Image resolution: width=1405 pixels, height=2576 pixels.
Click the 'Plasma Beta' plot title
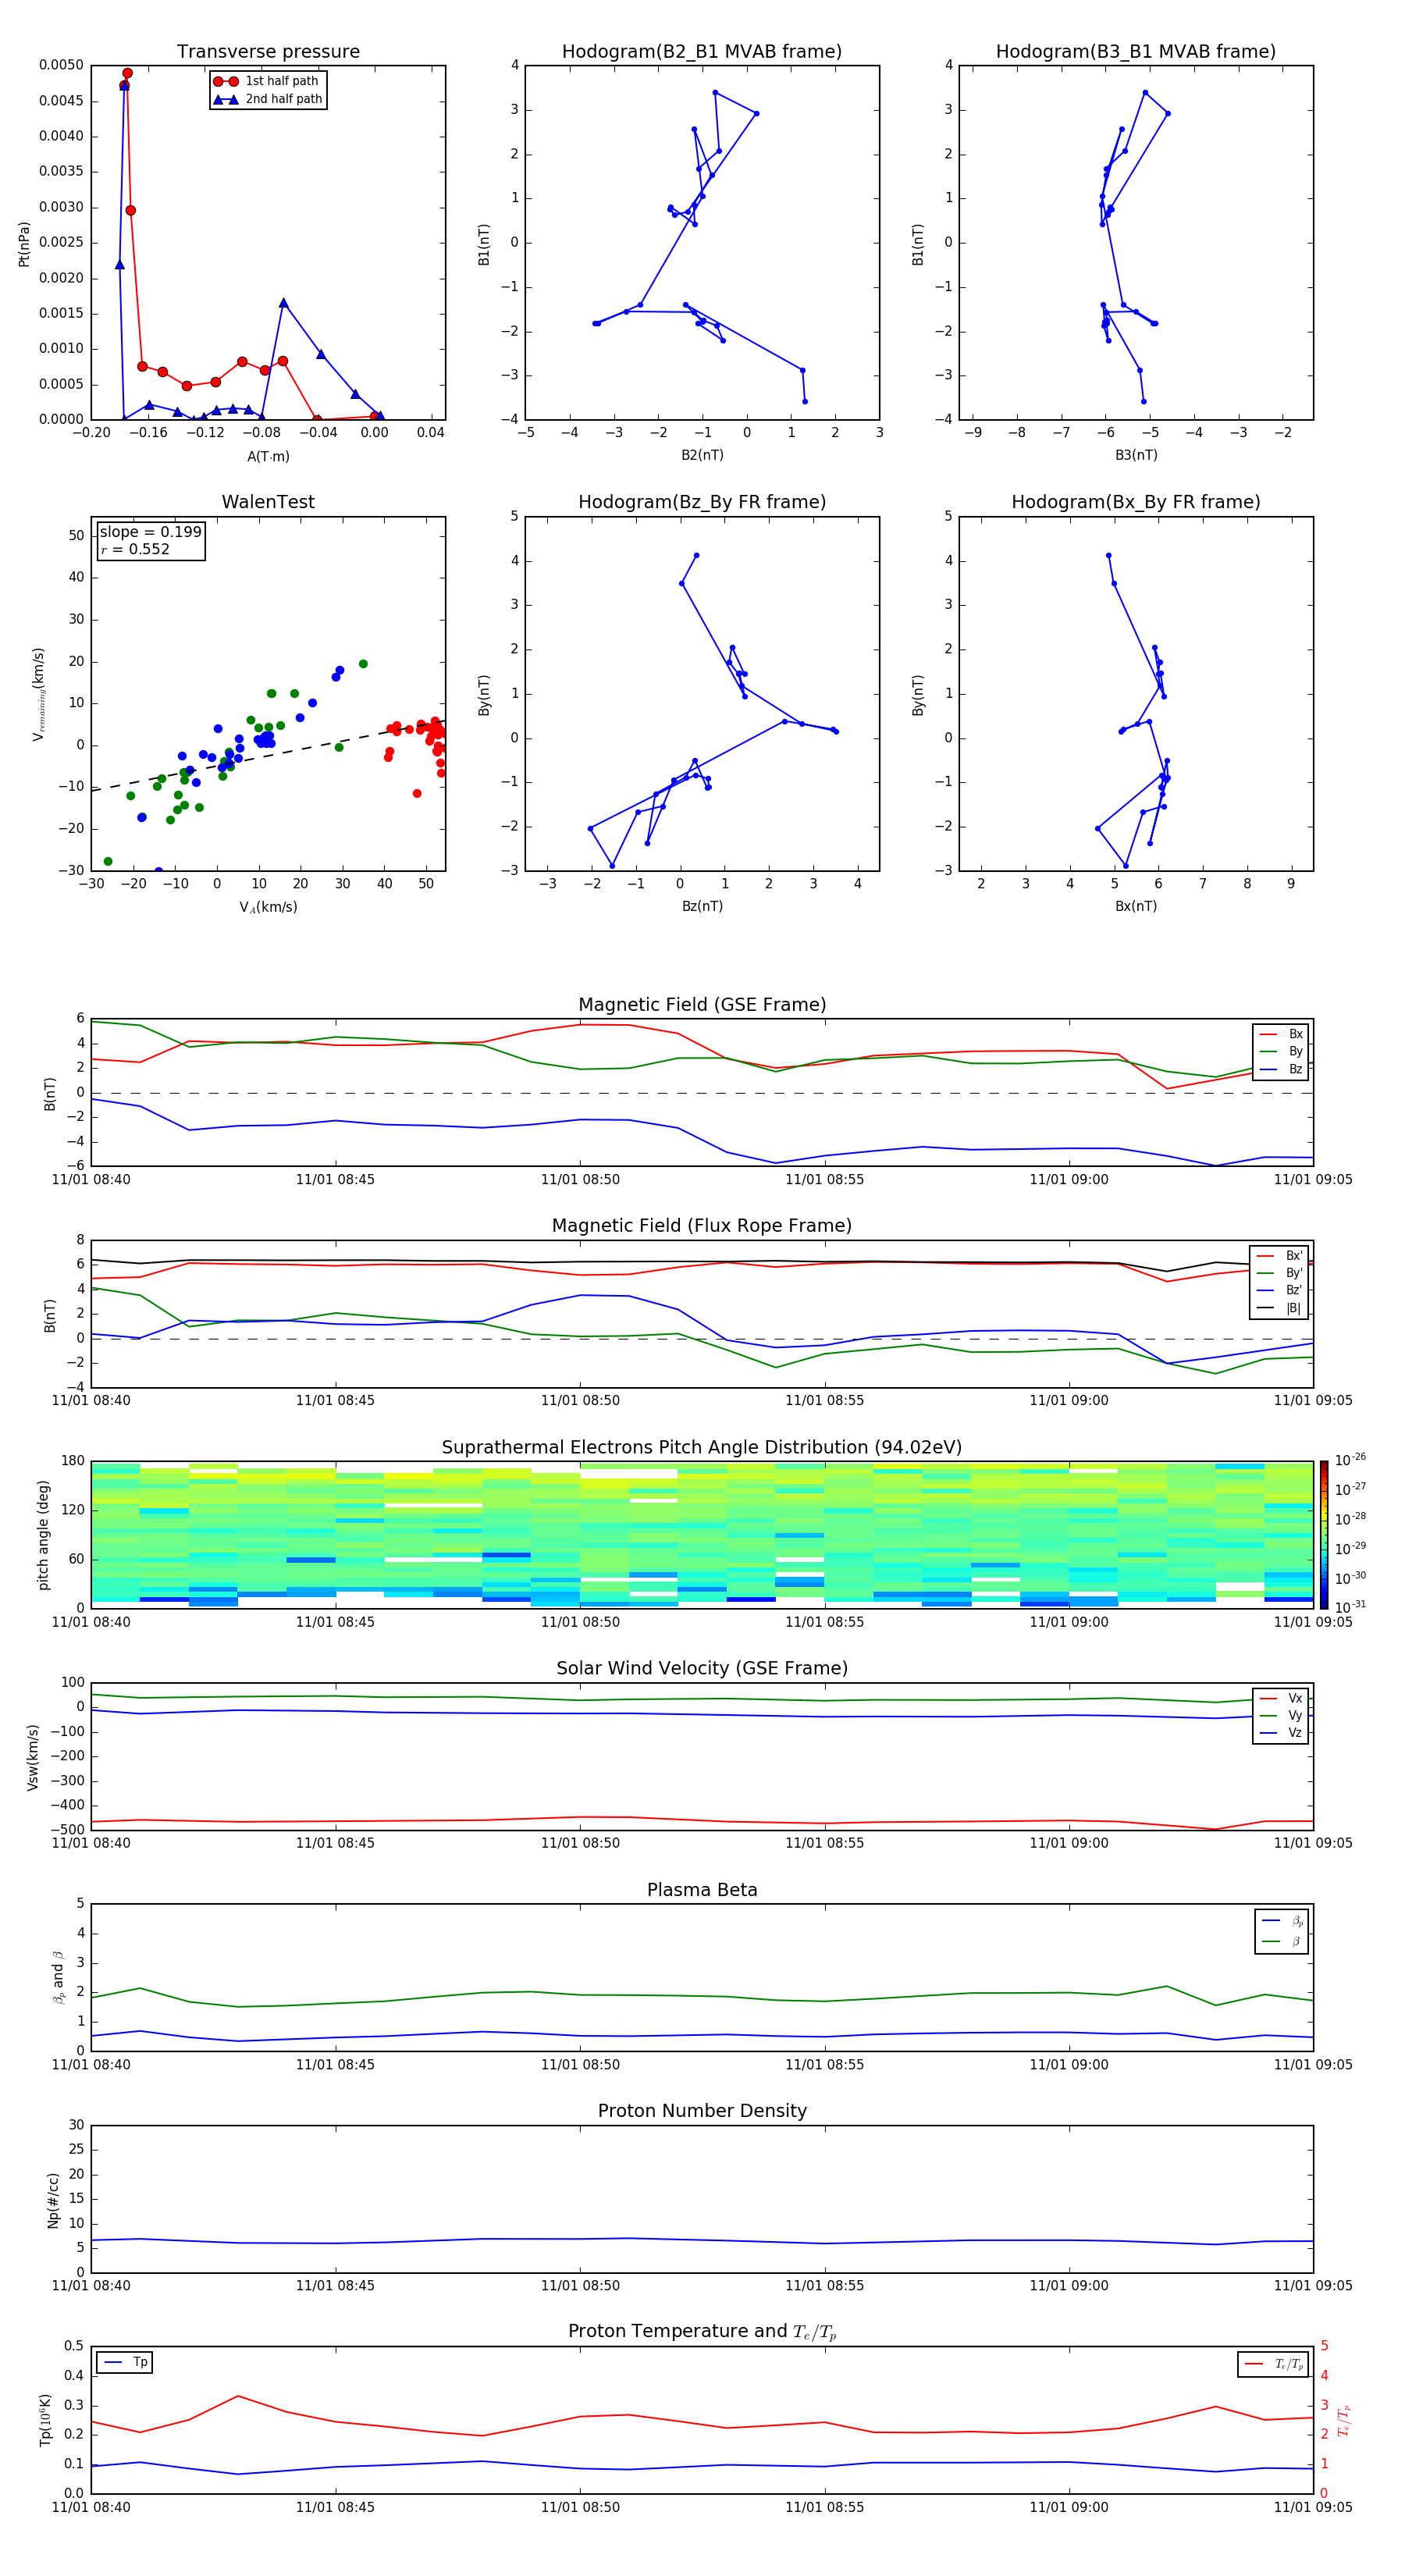point(702,1890)
